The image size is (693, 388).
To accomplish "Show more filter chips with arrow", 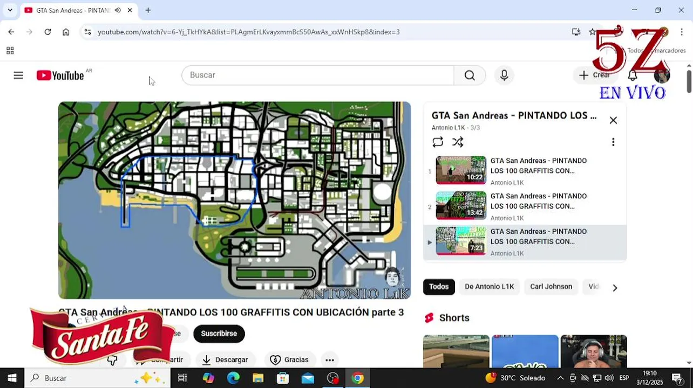I will [x=615, y=288].
